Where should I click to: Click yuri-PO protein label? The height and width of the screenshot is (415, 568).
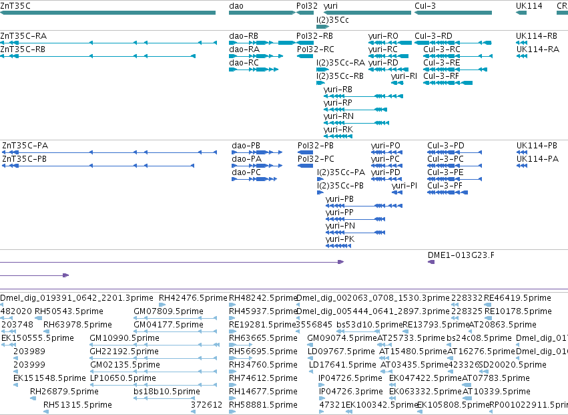[385, 146]
